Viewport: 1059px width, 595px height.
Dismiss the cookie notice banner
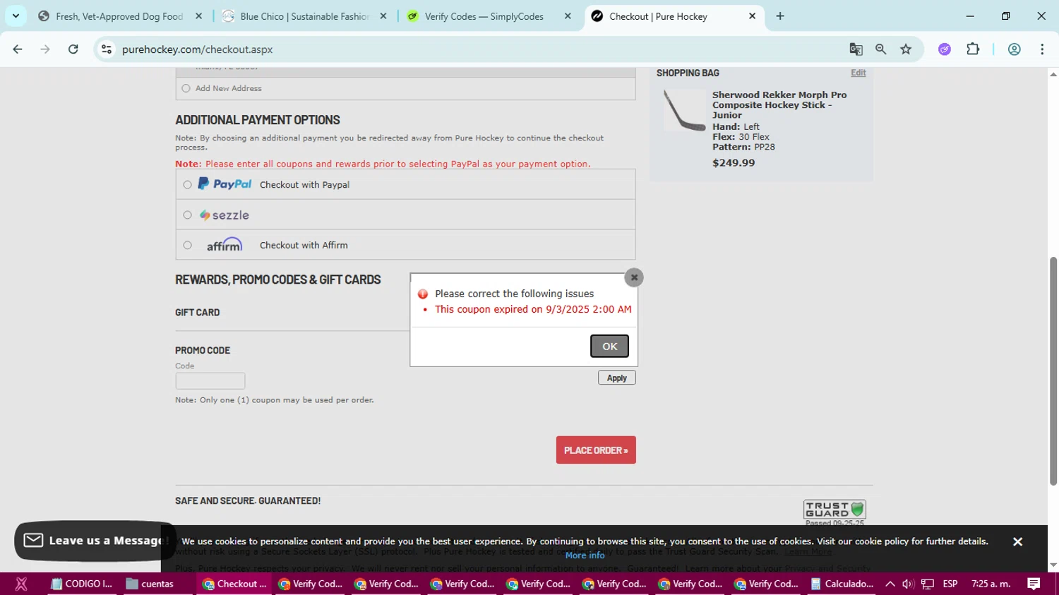coord(1017,541)
